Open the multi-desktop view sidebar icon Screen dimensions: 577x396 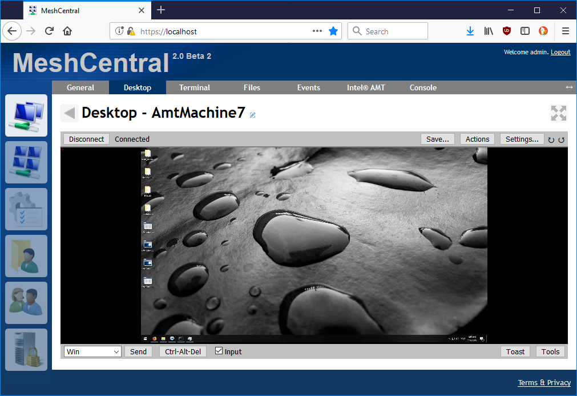(26, 162)
